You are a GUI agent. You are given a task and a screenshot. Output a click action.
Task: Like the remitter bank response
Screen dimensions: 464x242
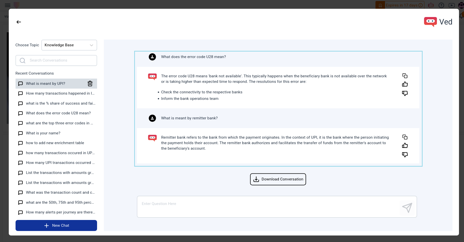(x=405, y=146)
